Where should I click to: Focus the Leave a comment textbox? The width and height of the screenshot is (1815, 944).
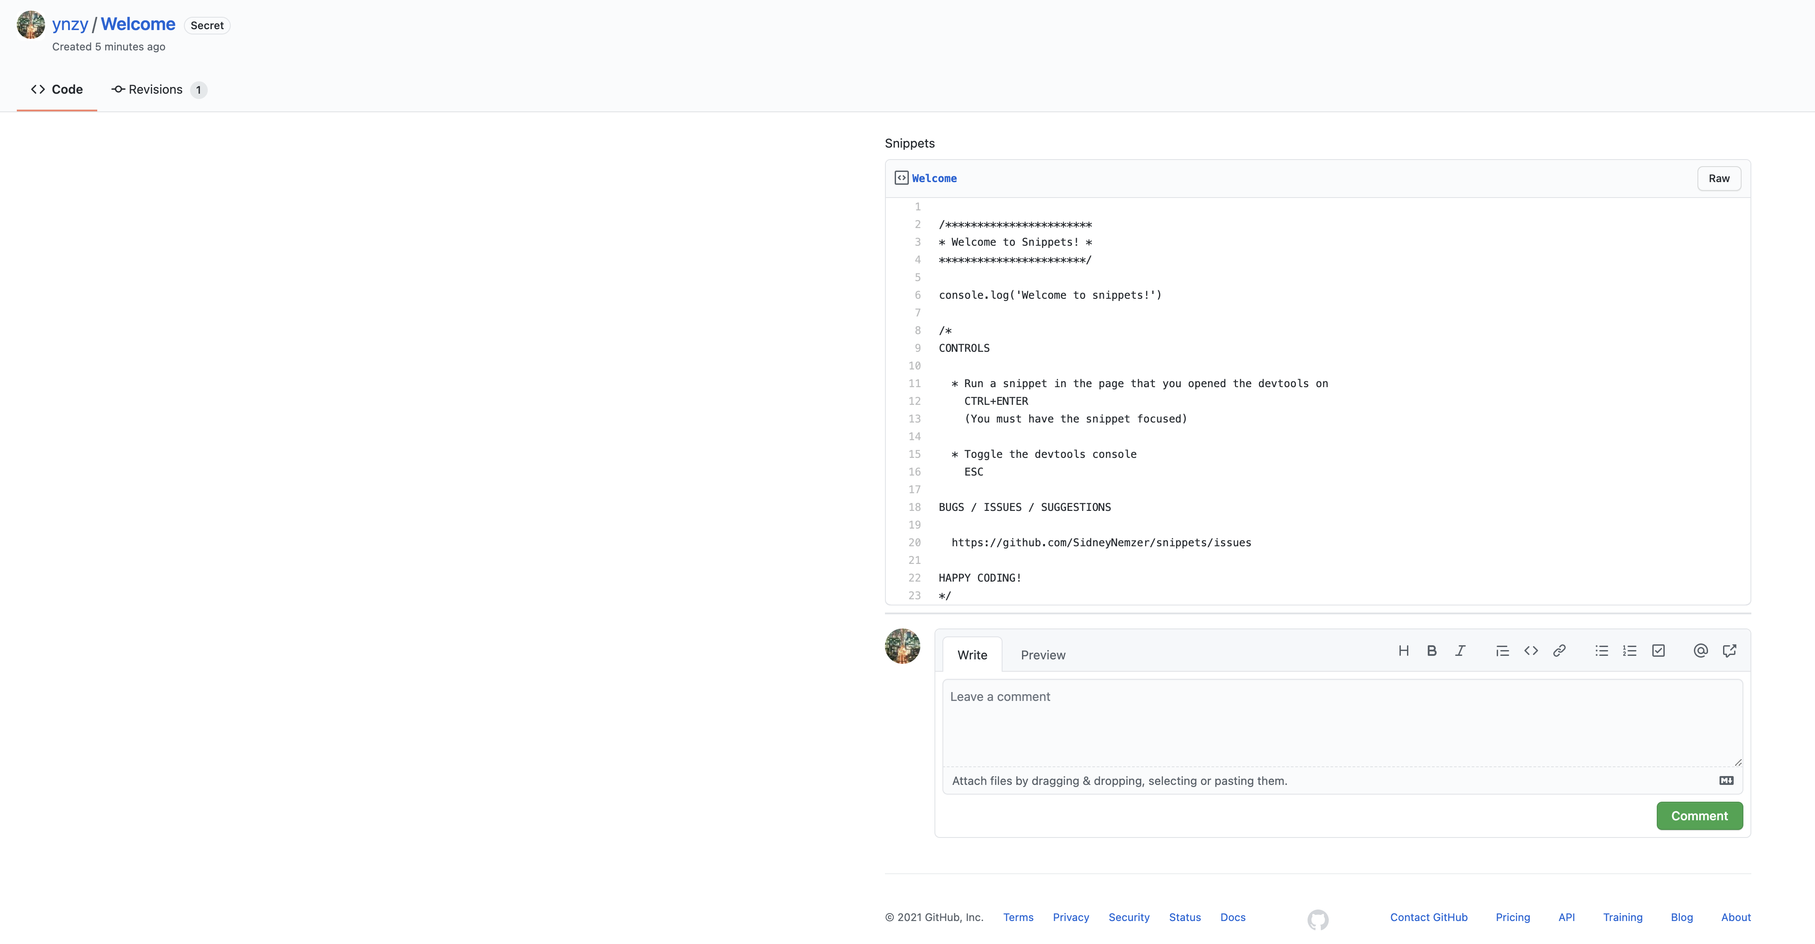pyautogui.click(x=1342, y=722)
